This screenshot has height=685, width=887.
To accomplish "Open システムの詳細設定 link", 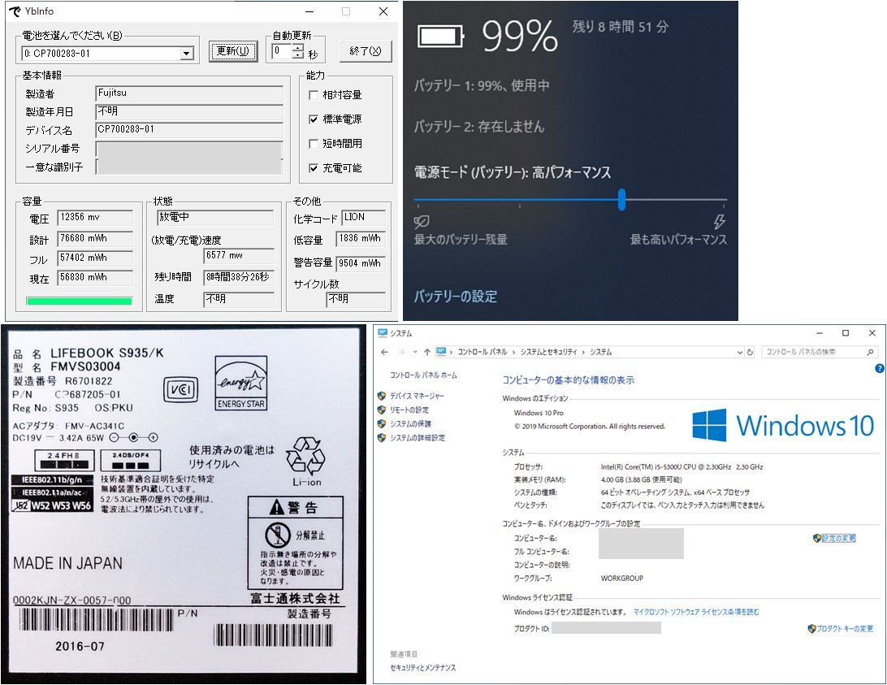I will point(417,438).
